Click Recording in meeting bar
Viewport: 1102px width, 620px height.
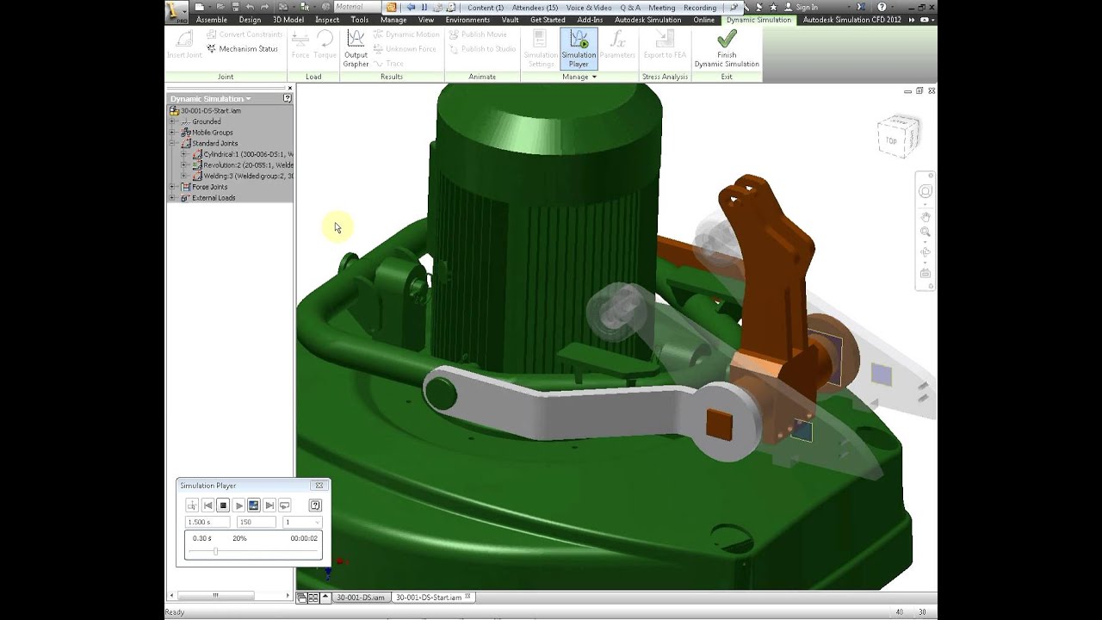pos(700,8)
